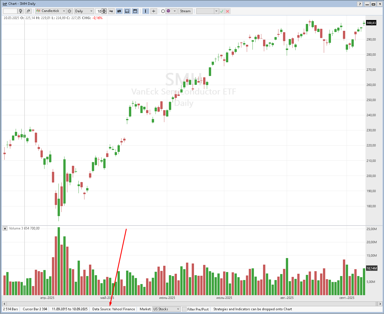Click the symbol input field
The width and height of the screenshot is (384, 314).
coord(10,11)
